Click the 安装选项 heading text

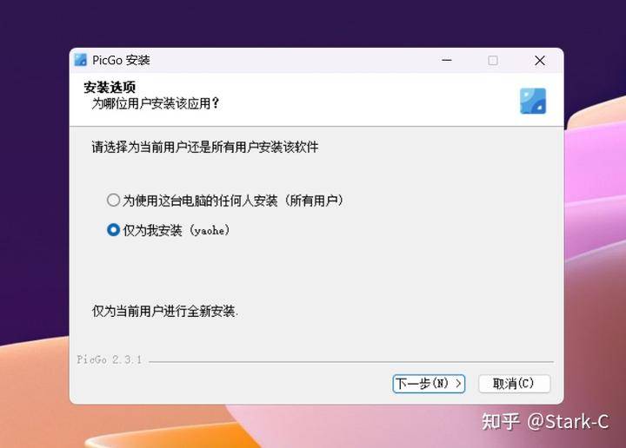point(110,87)
